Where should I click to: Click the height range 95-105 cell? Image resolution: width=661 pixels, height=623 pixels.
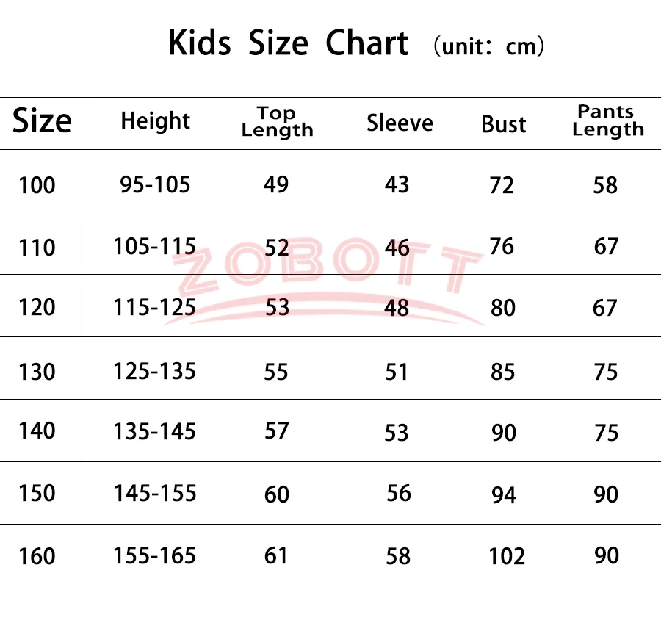pos(155,184)
